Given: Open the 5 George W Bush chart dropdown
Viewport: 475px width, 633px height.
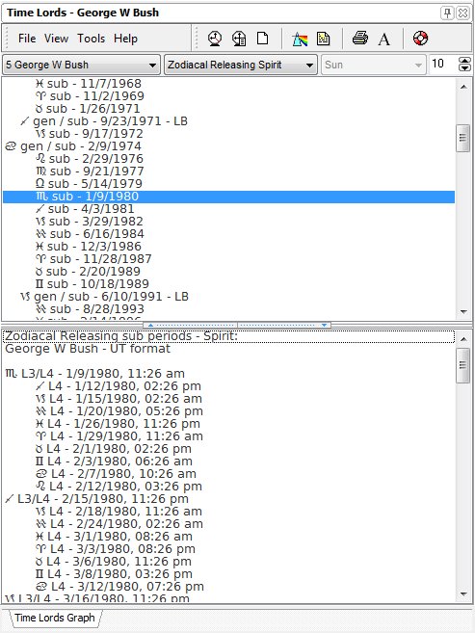Looking at the screenshot, I should [82, 65].
